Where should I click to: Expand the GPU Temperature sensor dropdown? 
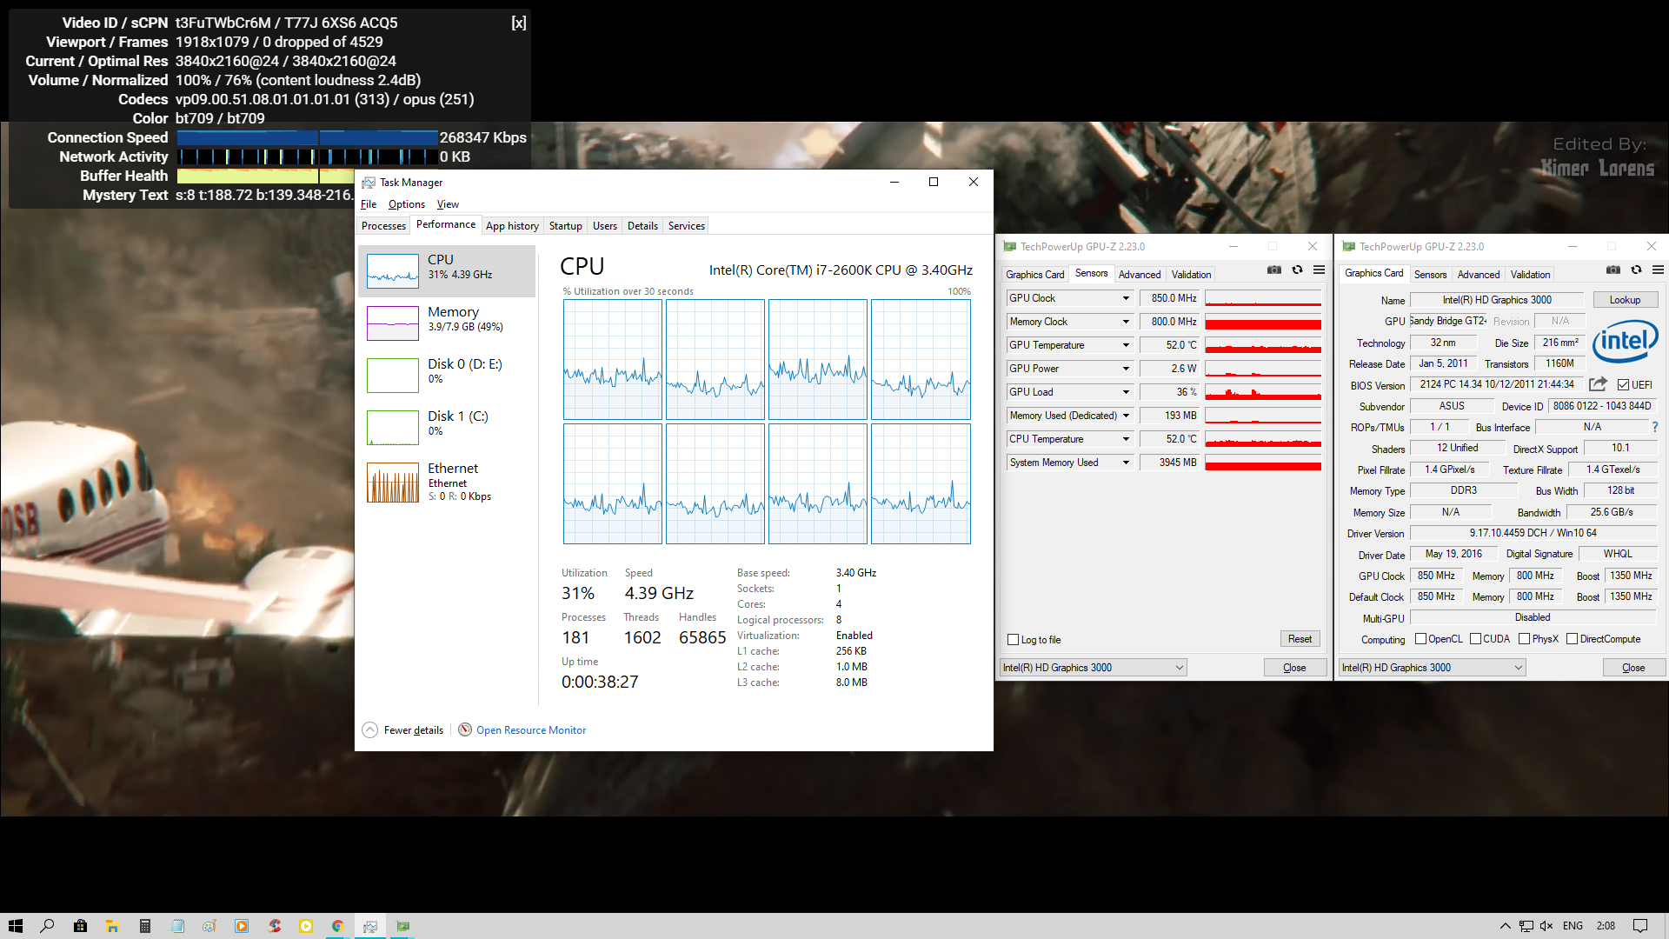tap(1126, 345)
